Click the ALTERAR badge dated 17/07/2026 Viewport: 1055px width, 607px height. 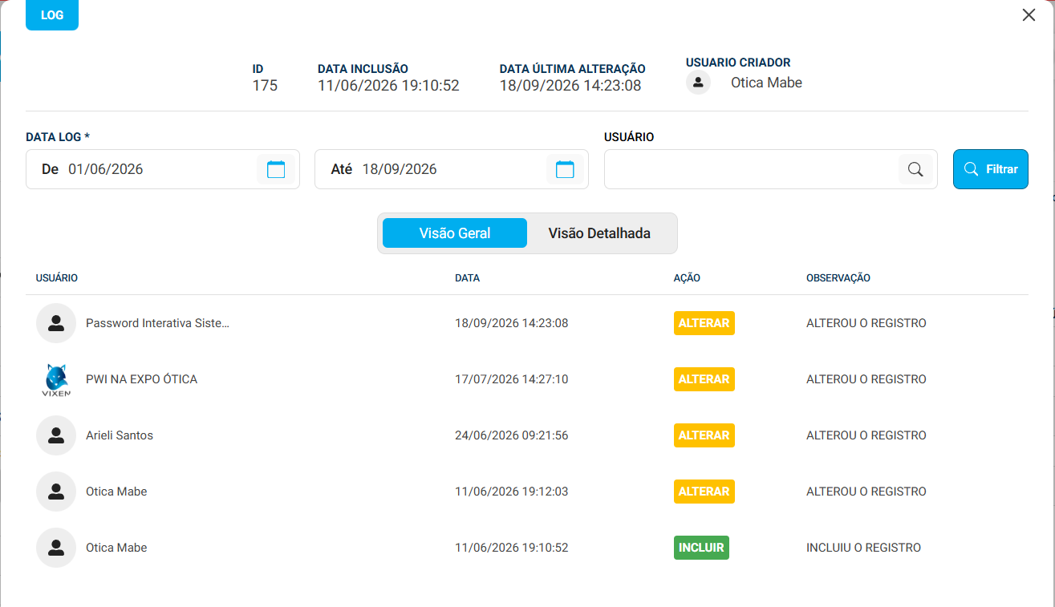click(x=704, y=379)
